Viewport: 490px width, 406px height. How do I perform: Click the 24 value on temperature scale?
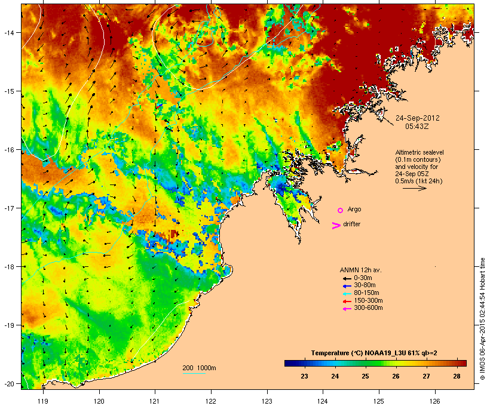(x=335, y=376)
